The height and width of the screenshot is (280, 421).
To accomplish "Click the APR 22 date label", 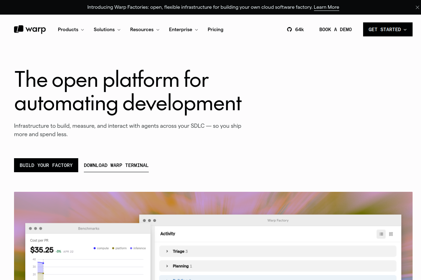I will tap(68, 252).
